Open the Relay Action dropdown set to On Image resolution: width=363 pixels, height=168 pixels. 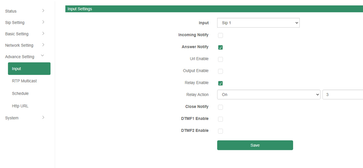[269, 95]
